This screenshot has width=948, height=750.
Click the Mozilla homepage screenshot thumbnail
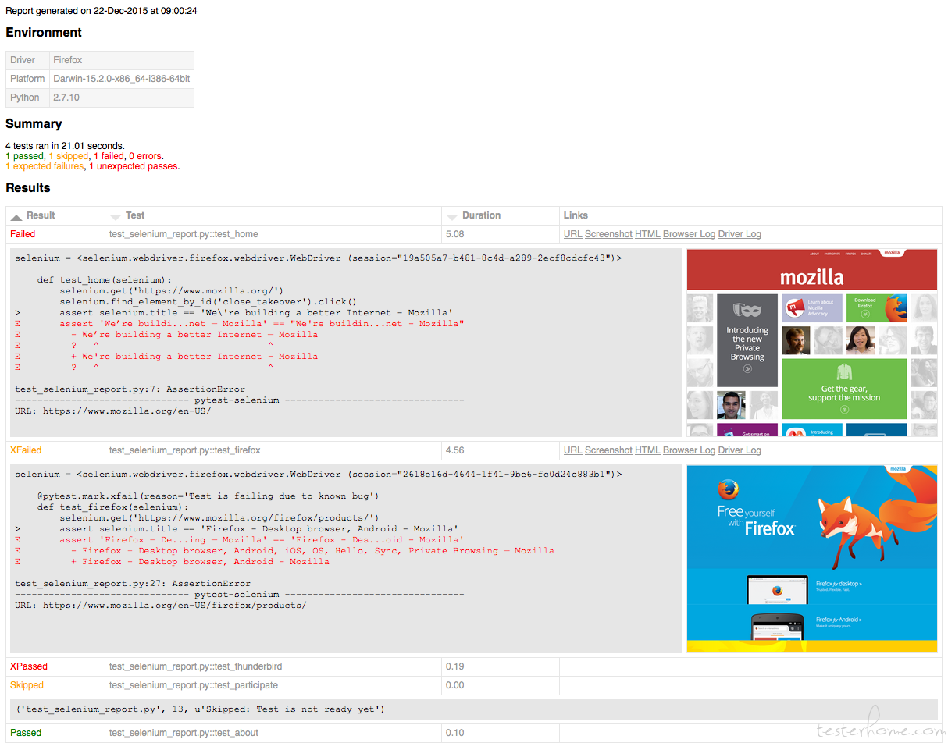point(811,343)
